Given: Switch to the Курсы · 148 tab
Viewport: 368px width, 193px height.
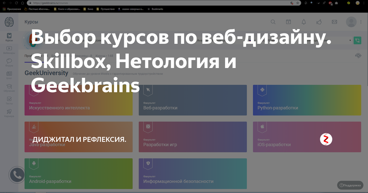Looking at the screenshot, I should pyautogui.click(x=104, y=56).
